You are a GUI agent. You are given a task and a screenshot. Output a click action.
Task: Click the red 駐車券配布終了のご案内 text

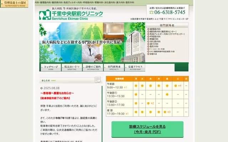tap(55, 98)
